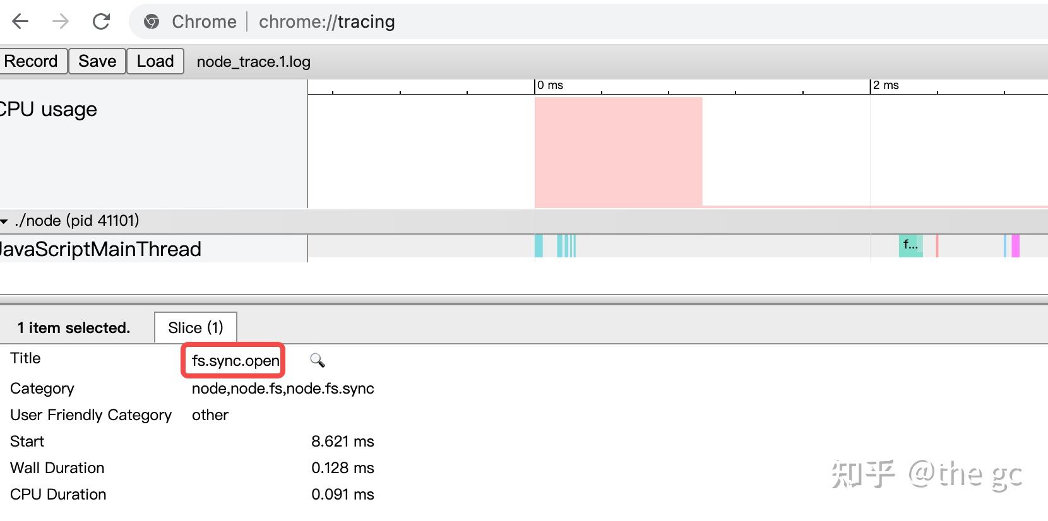The image size is (1048, 521).
Task: Click the thin red slice after 2 ms
Action: pyautogui.click(x=937, y=245)
